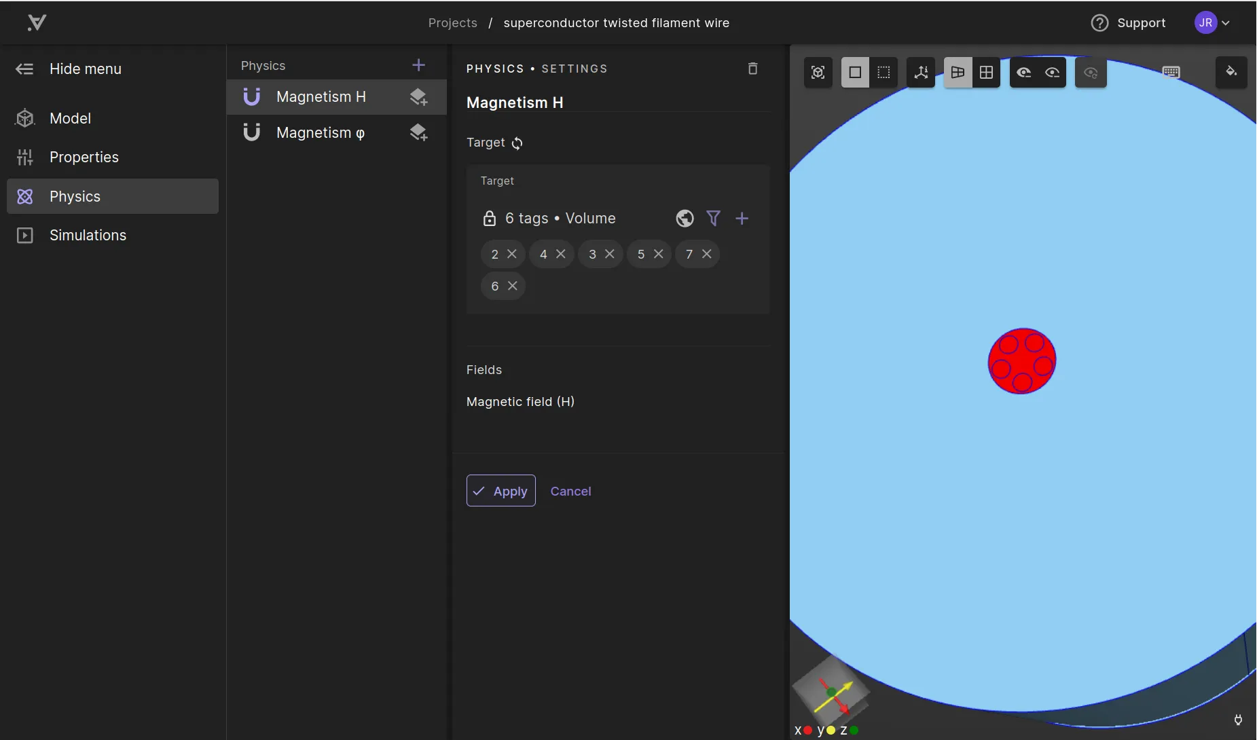Remove tag 5 from target
The image size is (1257, 740).
click(659, 254)
